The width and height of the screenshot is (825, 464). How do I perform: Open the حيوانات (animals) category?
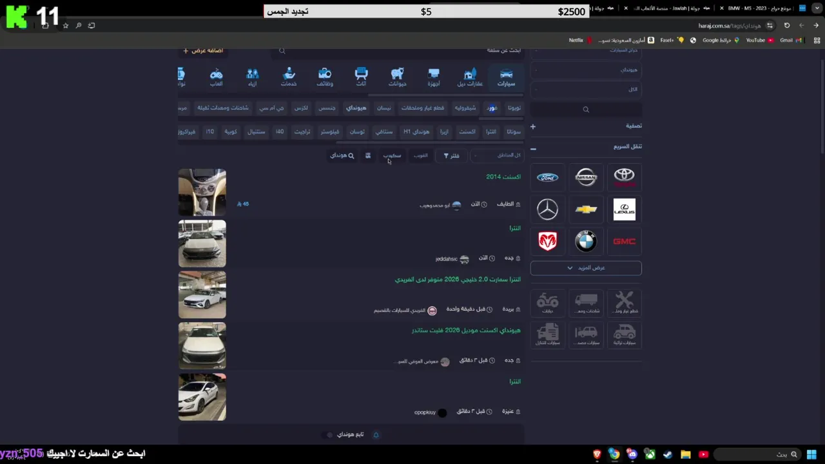coord(398,77)
